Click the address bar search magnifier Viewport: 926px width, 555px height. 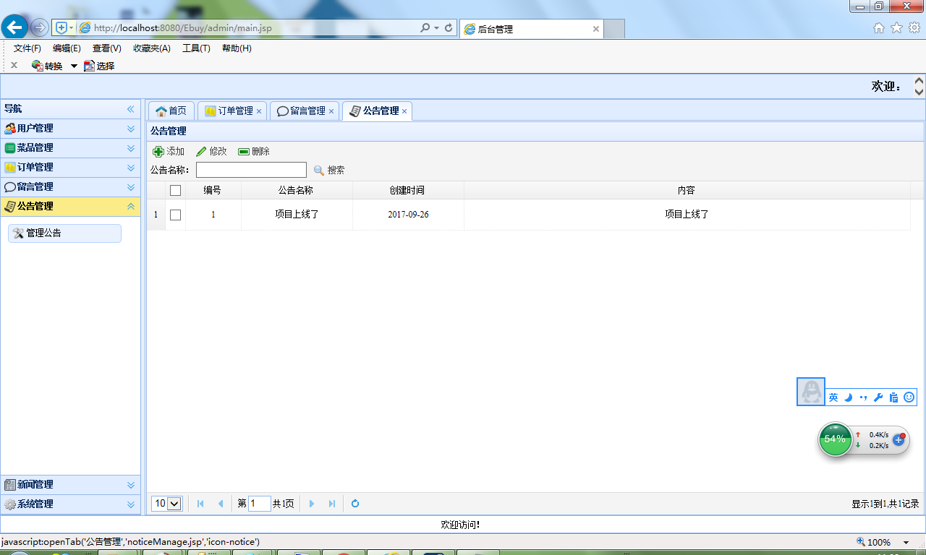pyautogui.click(x=425, y=28)
